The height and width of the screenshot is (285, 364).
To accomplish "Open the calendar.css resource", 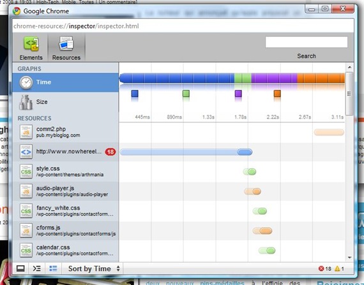I will point(66,250).
